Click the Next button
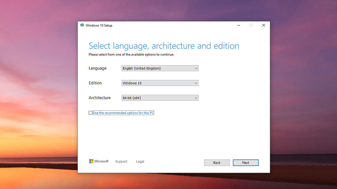This screenshot has height=189, width=337. pyautogui.click(x=246, y=163)
